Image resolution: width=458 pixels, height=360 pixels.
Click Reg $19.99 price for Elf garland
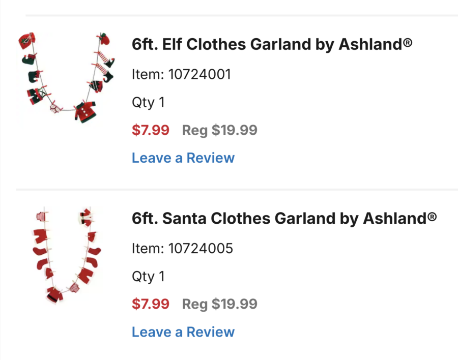click(220, 130)
